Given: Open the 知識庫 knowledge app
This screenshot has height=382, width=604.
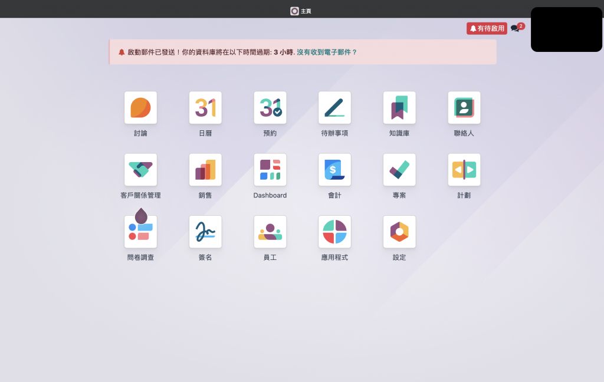Looking at the screenshot, I should (399, 108).
